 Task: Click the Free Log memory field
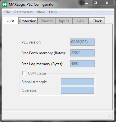coord(83,64)
